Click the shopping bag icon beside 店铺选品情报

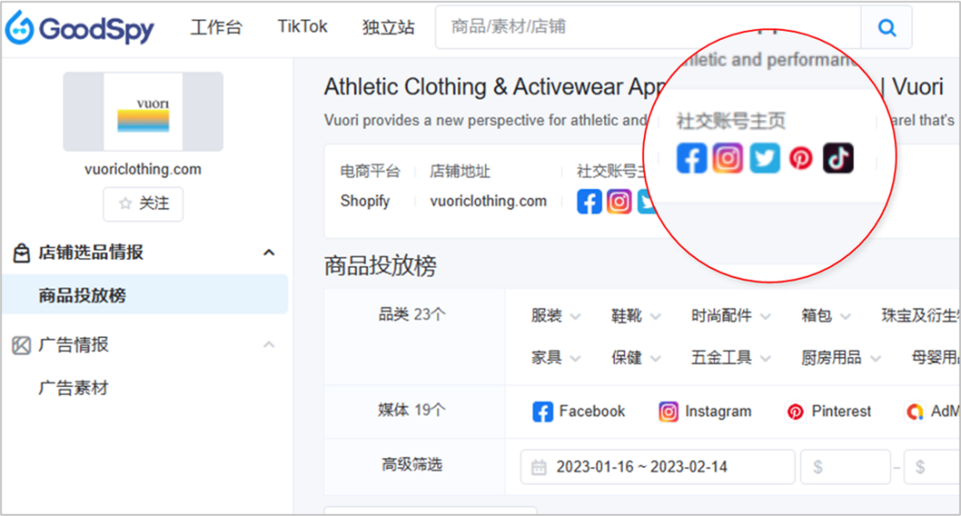[21, 253]
